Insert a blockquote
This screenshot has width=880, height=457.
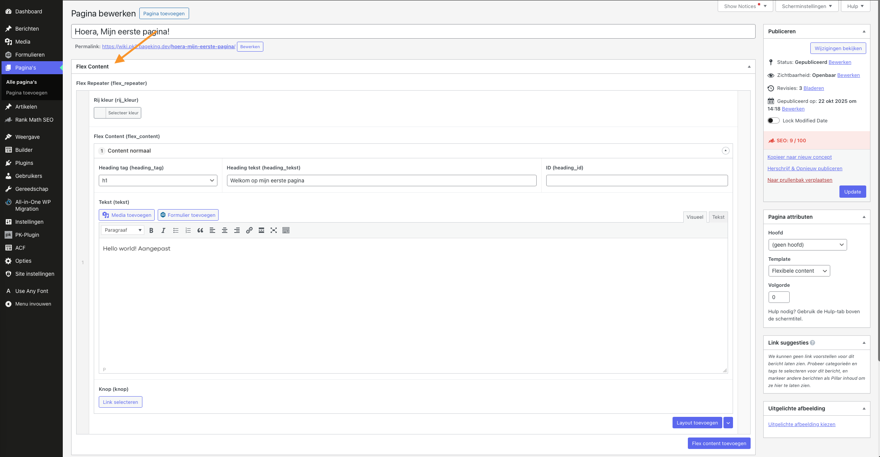click(200, 230)
